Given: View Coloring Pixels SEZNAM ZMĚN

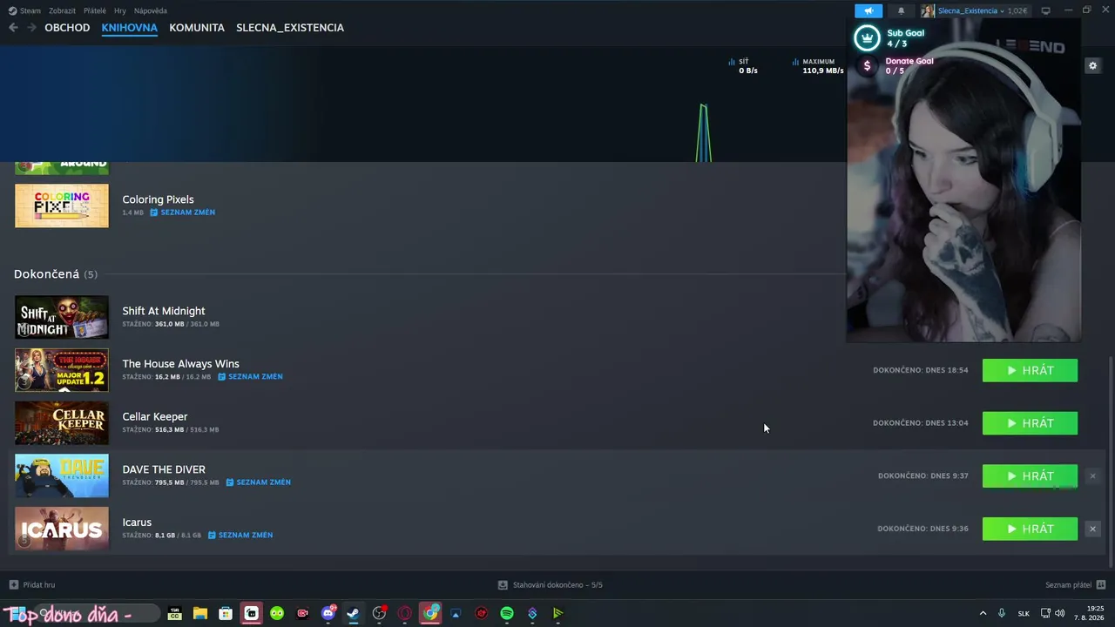Looking at the screenshot, I should pyautogui.click(x=183, y=212).
